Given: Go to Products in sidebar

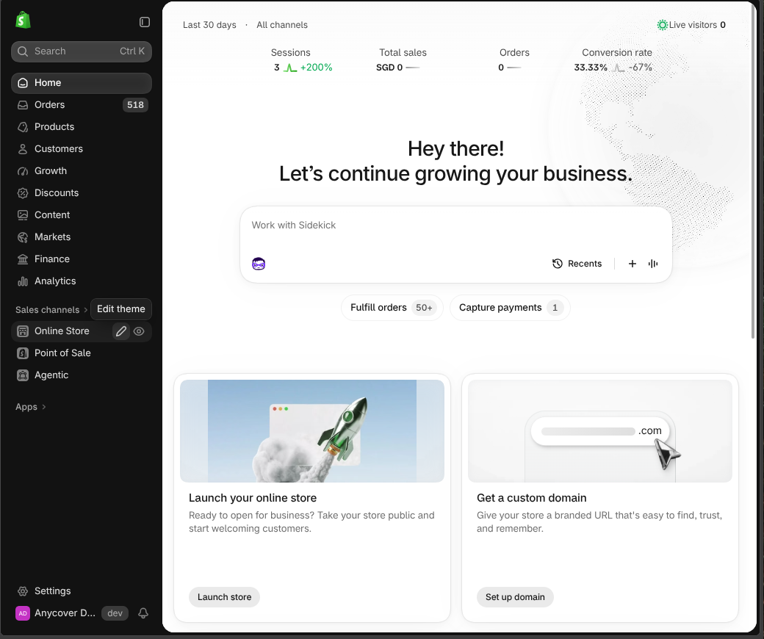Looking at the screenshot, I should pos(82,126).
